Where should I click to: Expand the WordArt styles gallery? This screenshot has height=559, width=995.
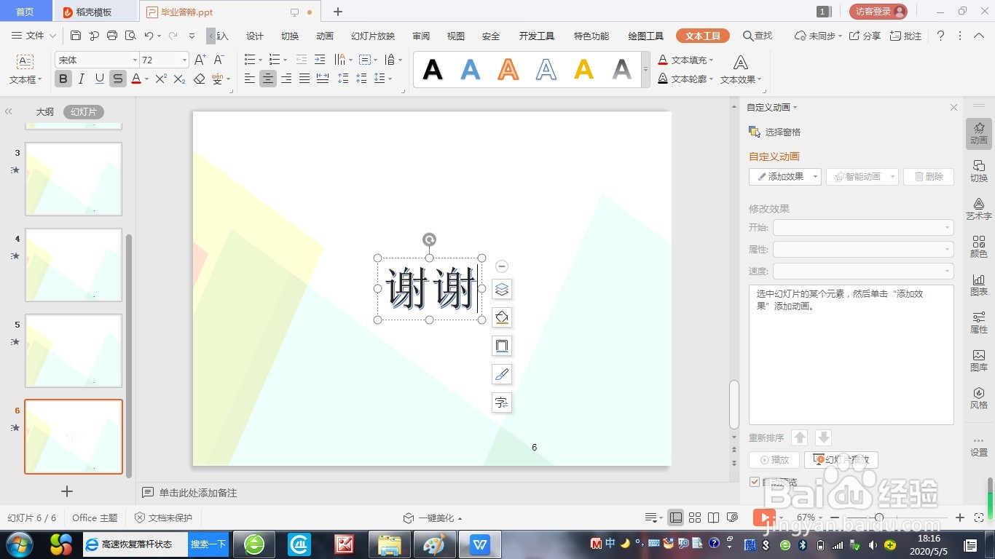(x=645, y=70)
